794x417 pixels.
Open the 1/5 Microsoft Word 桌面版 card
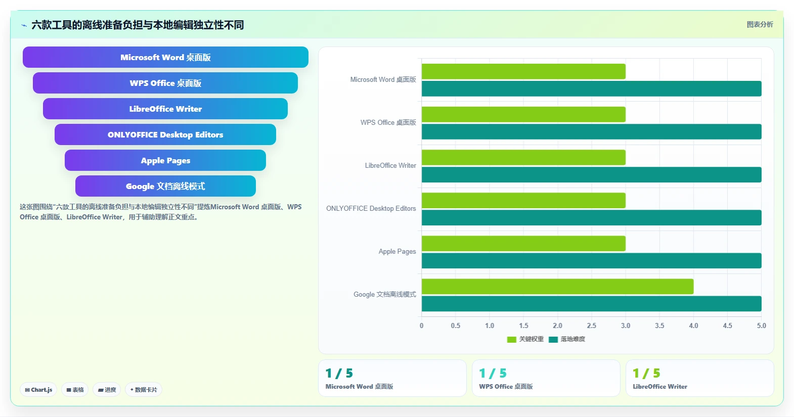pyautogui.click(x=392, y=378)
